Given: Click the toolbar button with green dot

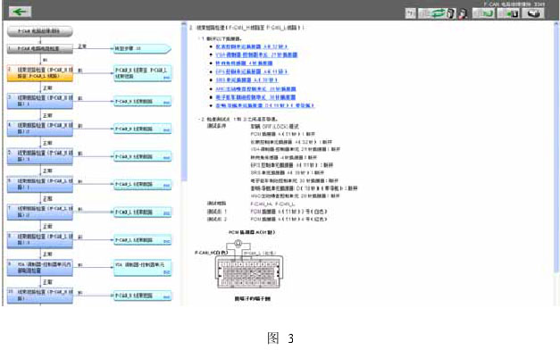Looking at the screenshot, I should coord(508,13).
